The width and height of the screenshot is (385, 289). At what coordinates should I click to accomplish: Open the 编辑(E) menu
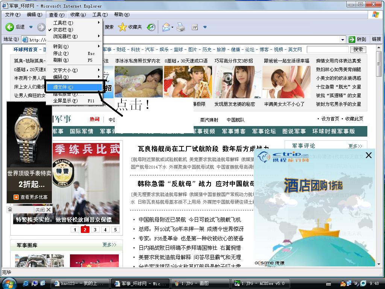coord(34,15)
